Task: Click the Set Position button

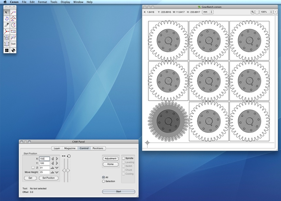Action: click(x=49, y=178)
